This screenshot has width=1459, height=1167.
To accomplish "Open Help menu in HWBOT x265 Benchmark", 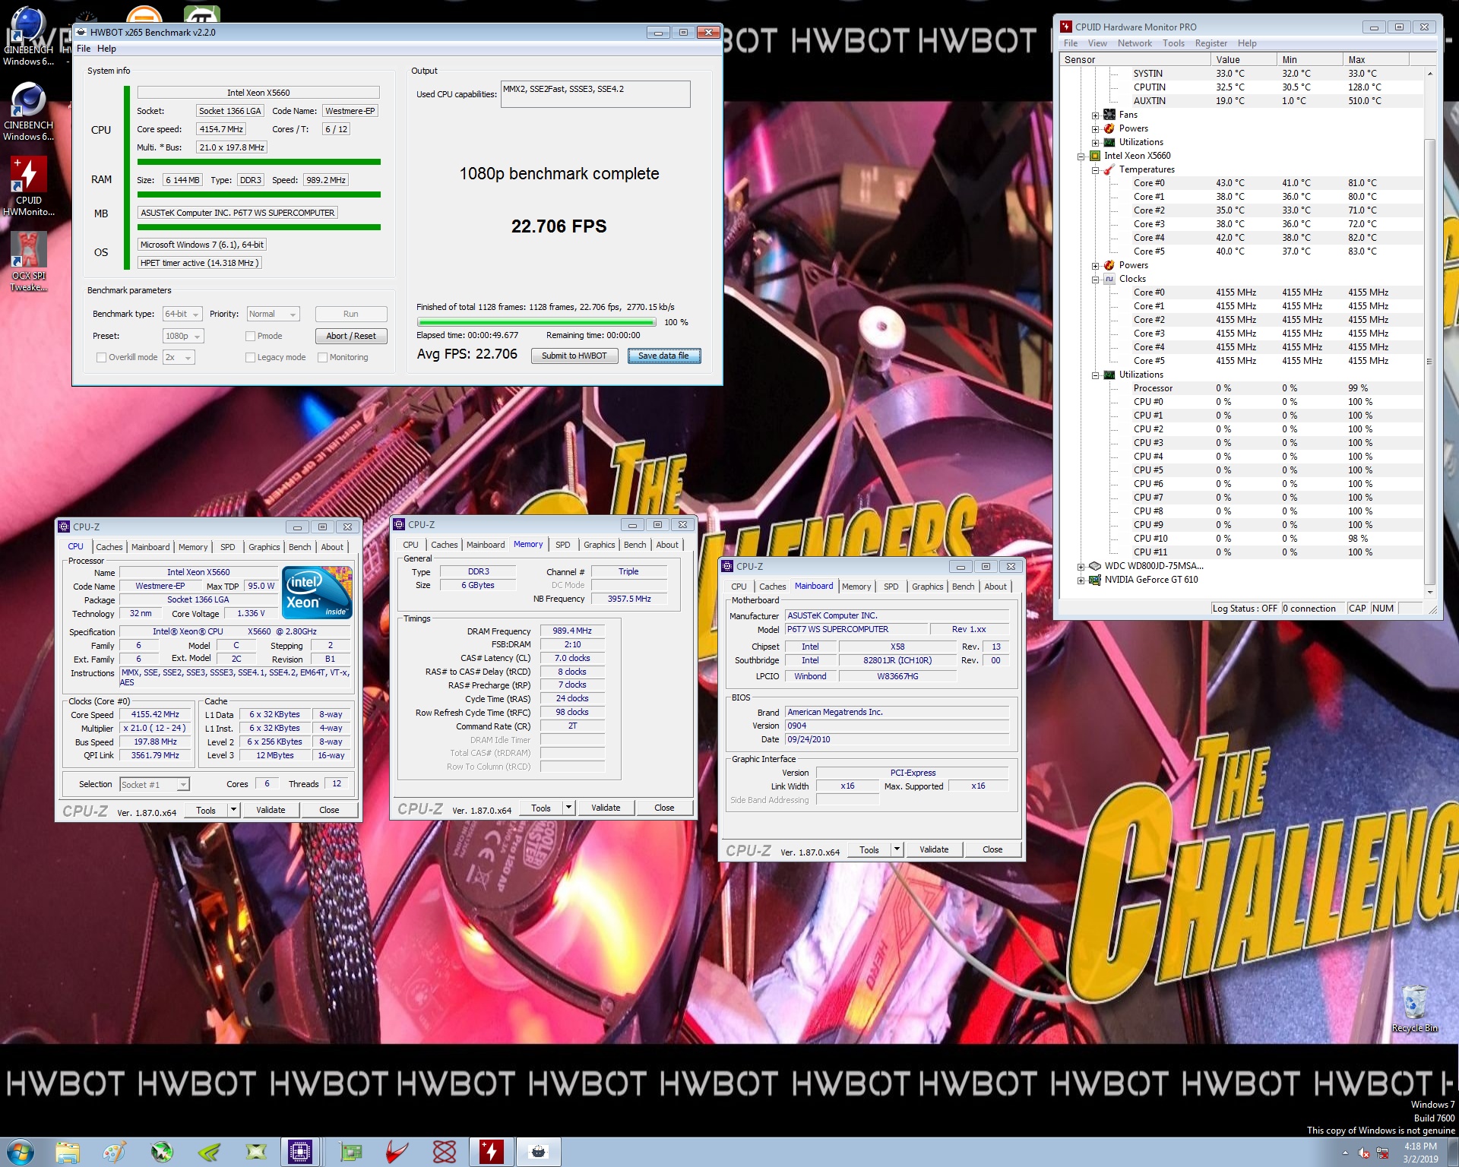I will coord(106,49).
